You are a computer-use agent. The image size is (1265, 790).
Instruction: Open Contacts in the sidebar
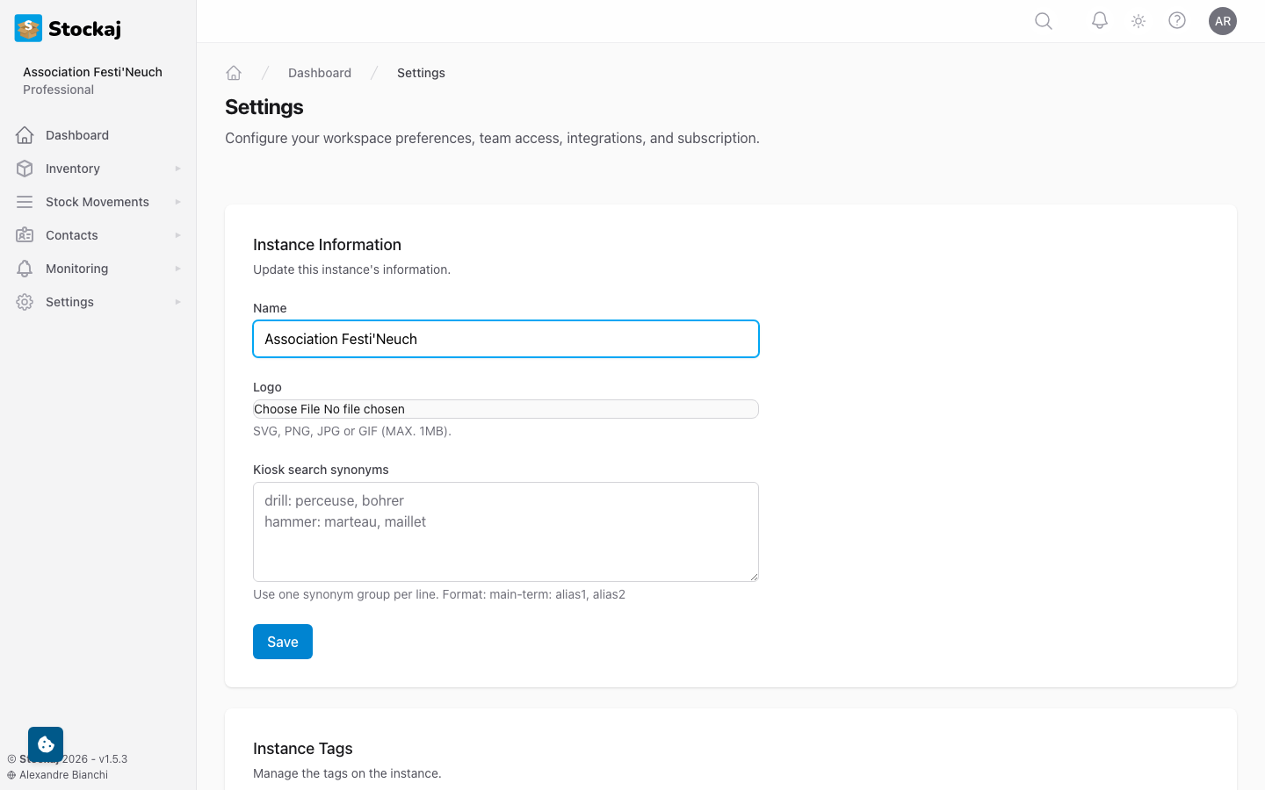pyautogui.click(x=98, y=235)
